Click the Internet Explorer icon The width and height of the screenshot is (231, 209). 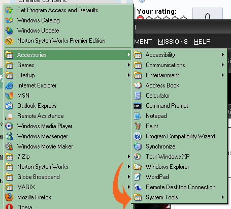coord(9,85)
